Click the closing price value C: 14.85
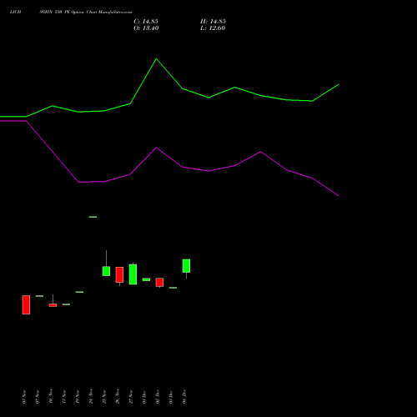Viewport: 417px width, 417px height. coord(146,22)
